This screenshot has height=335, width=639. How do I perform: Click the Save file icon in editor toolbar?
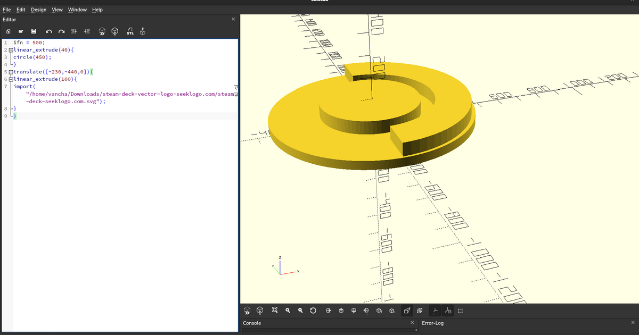(x=33, y=32)
